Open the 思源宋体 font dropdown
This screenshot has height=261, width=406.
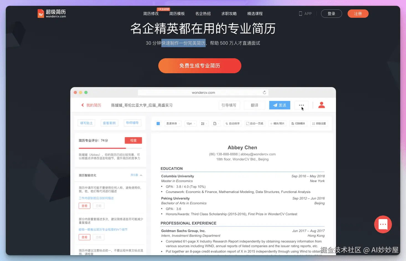[x=173, y=123]
